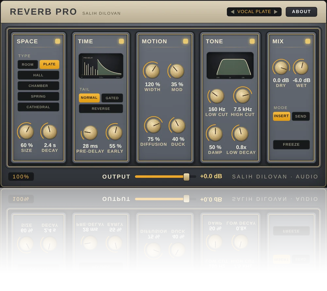Click the WET level knob
The width and height of the screenshot is (327, 291).
click(301, 68)
